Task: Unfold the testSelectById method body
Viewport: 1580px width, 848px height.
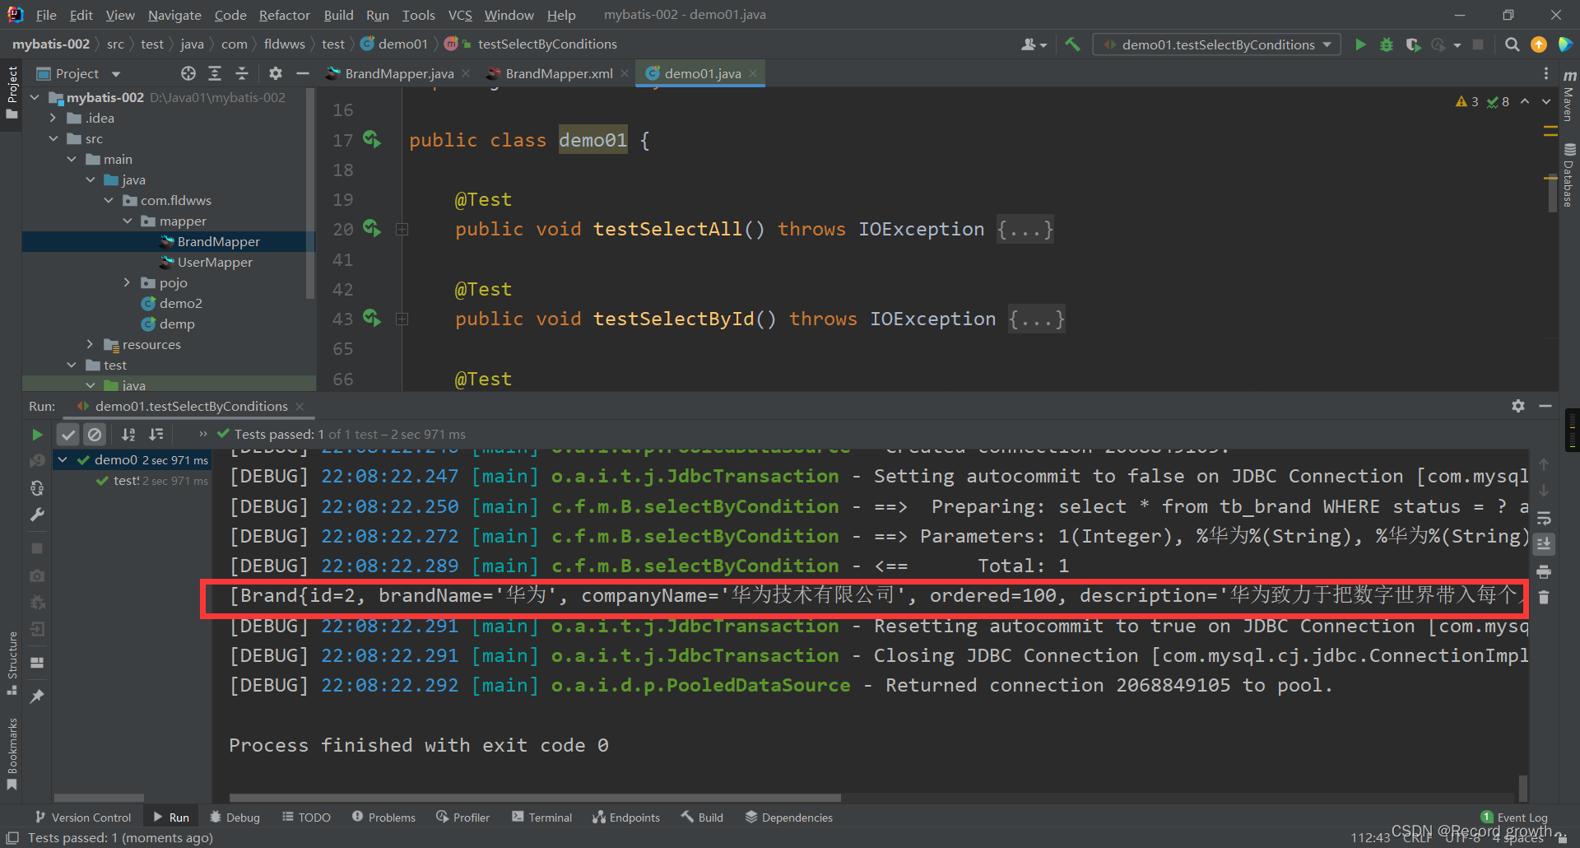Action: (x=402, y=319)
